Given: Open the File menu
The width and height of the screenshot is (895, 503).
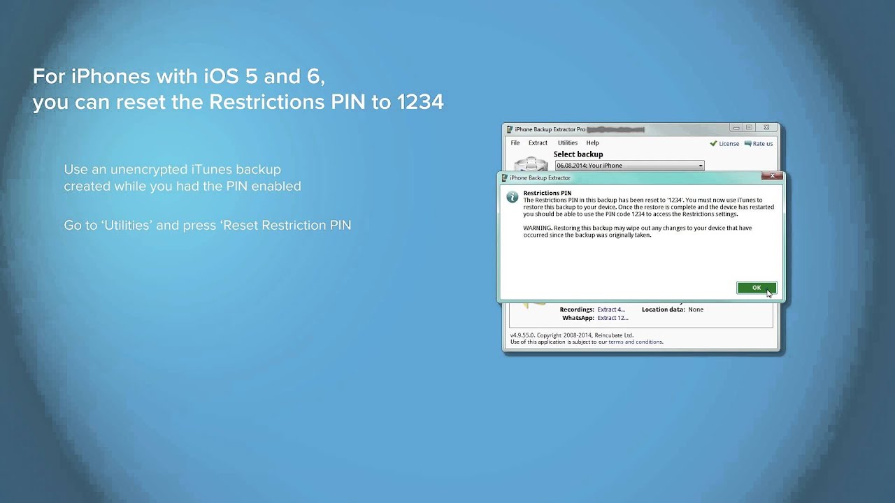Looking at the screenshot, I should tap(515, 143).
